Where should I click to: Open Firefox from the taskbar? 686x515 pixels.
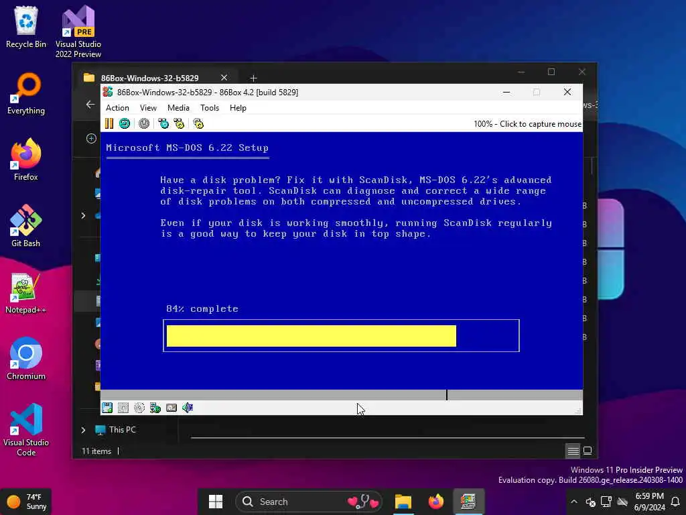click(x=435, y=502)
